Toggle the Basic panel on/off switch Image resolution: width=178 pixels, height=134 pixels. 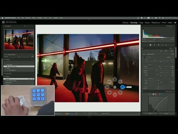(x=142, y=48)
